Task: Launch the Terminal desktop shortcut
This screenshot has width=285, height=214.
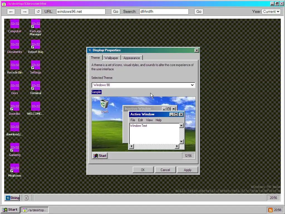Action: pyautogui.click(x=36, y=88)
